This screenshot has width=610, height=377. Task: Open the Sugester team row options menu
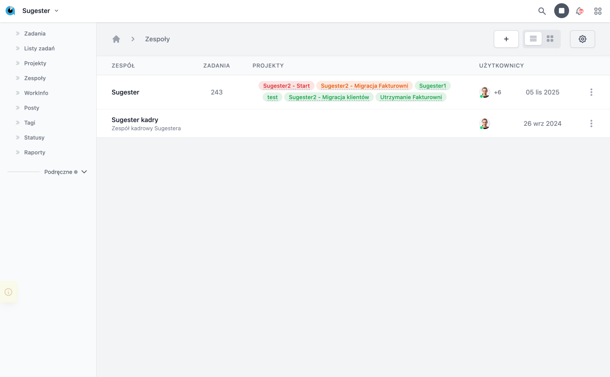pos(591,92)
